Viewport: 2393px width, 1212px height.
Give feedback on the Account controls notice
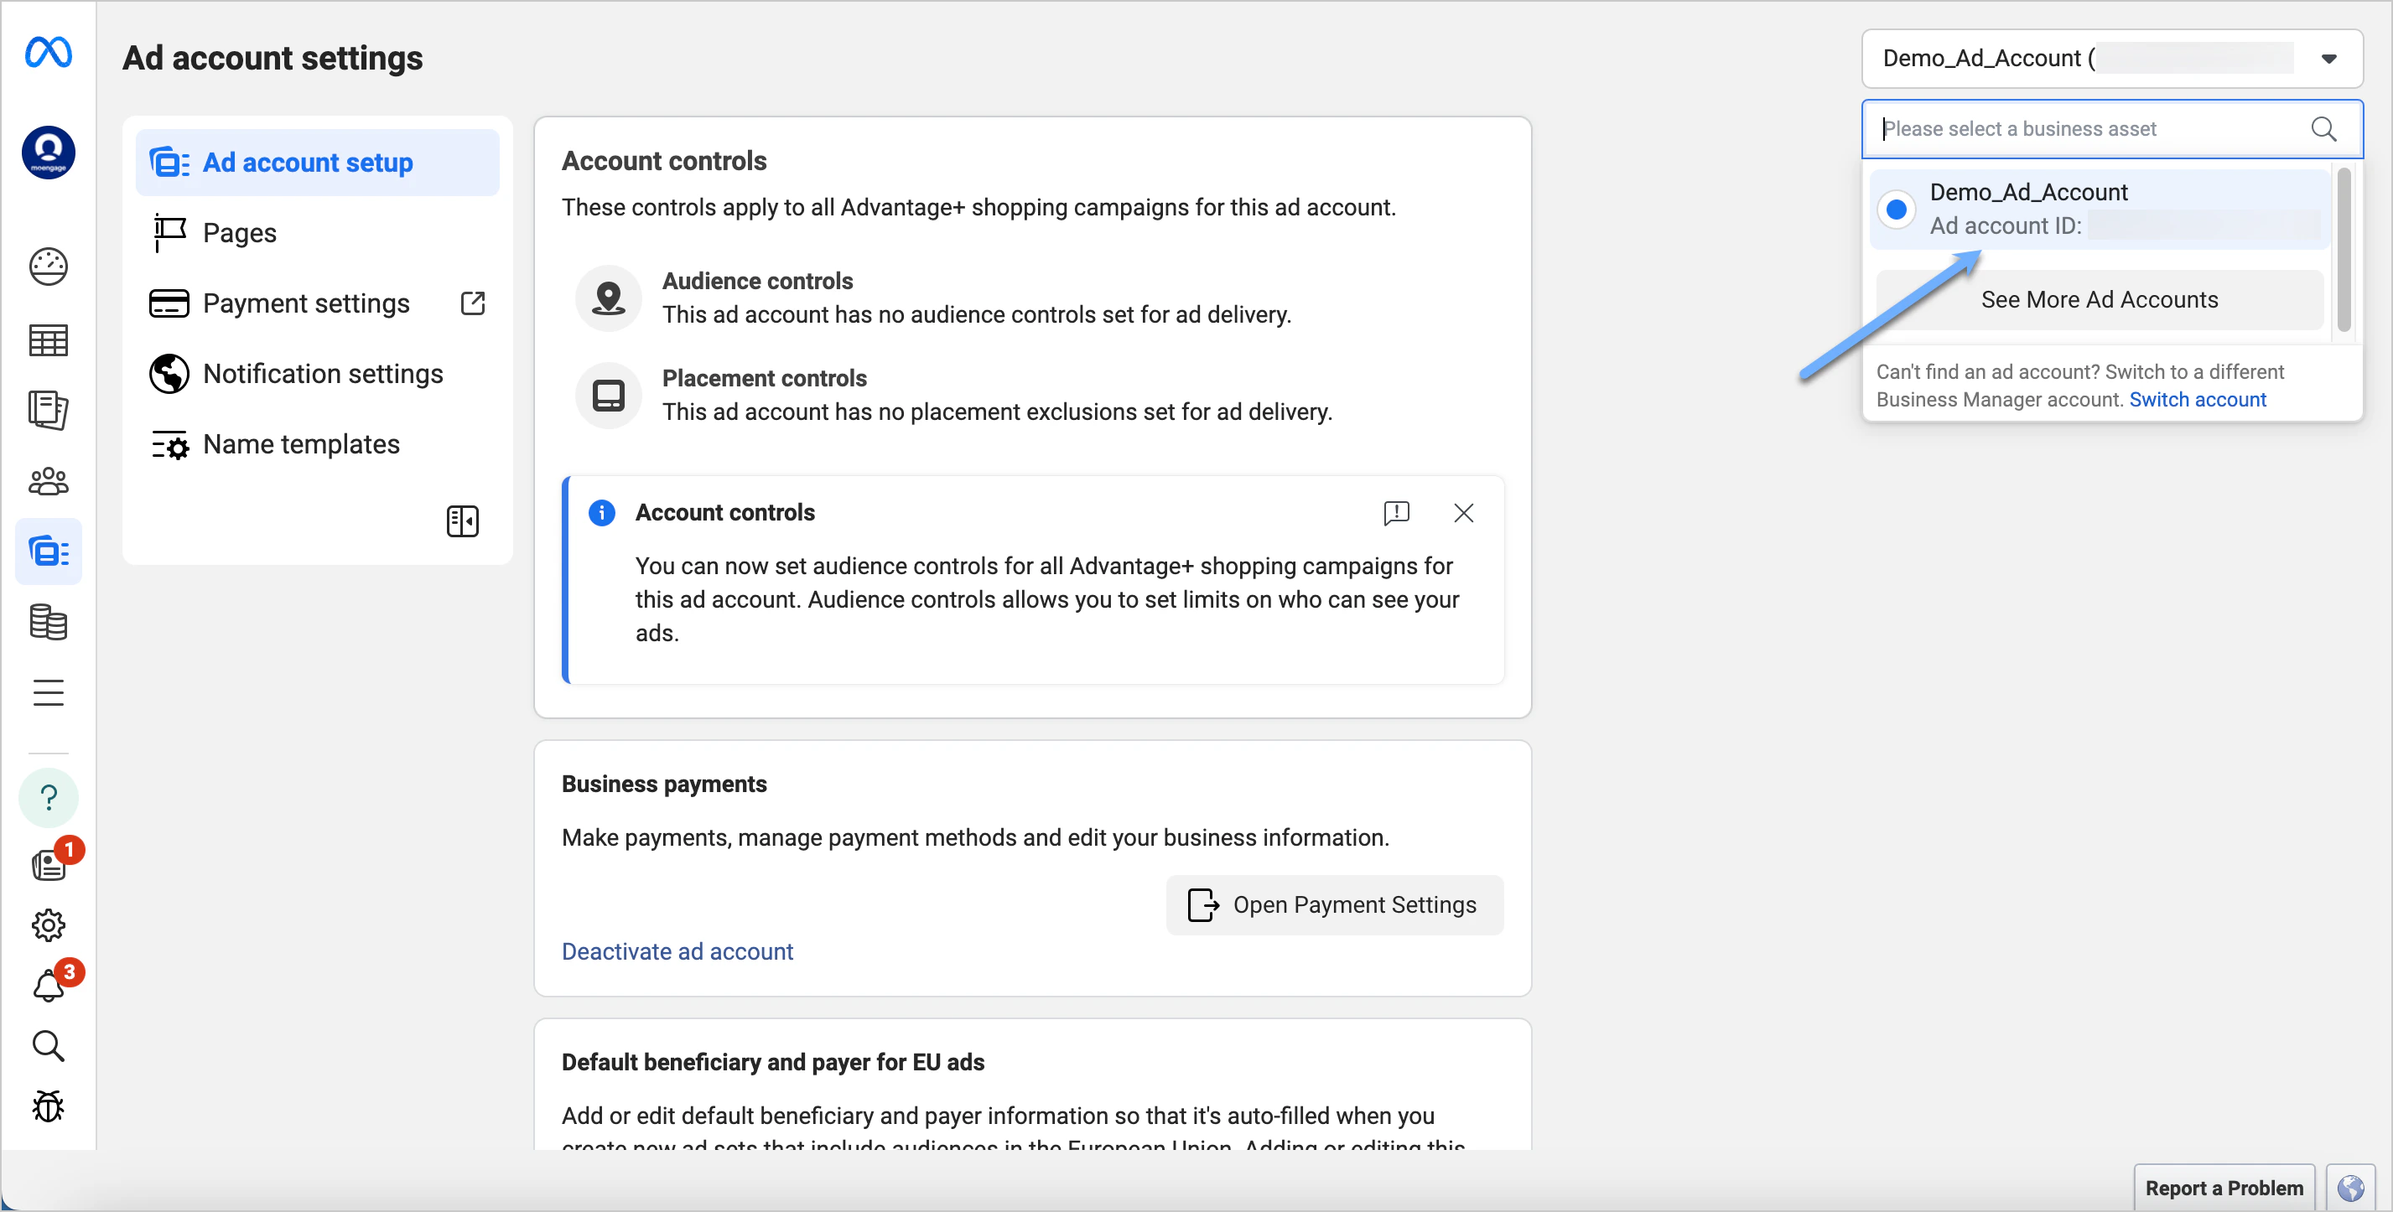point(1396,513)
